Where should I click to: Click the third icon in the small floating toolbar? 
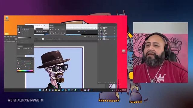42,31
